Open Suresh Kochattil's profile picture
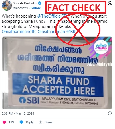 pos(7,6)
